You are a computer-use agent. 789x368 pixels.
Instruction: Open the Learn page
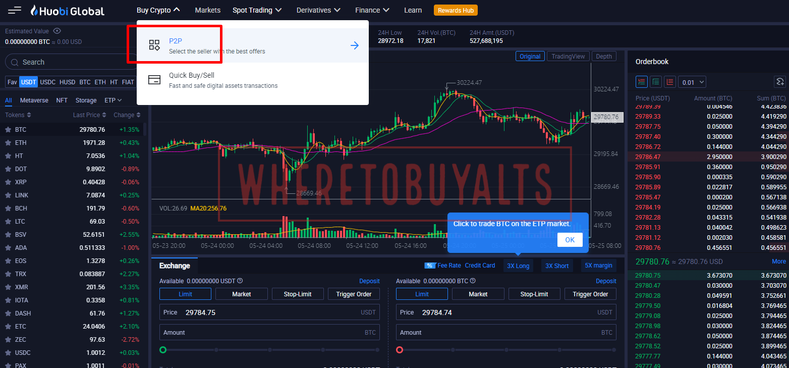coord(413,10)
